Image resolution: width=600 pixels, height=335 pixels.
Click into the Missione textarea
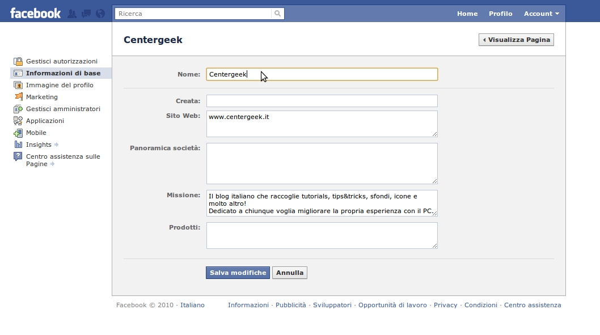click(322, 203)
